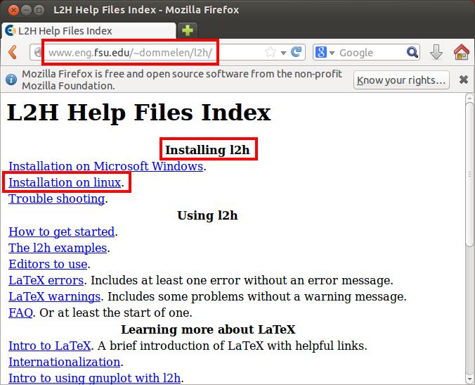The height and width of the screenshot is (385, 475).
Task: Click the Google search input field
Action: click(369, 53)
